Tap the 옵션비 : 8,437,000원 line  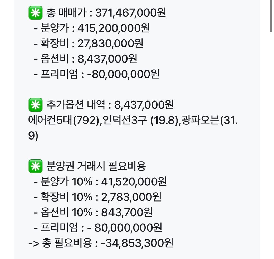[86, 59]
